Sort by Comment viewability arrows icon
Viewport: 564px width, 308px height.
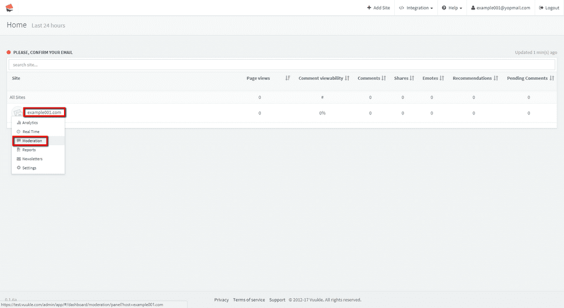click(x=347, y=78)
